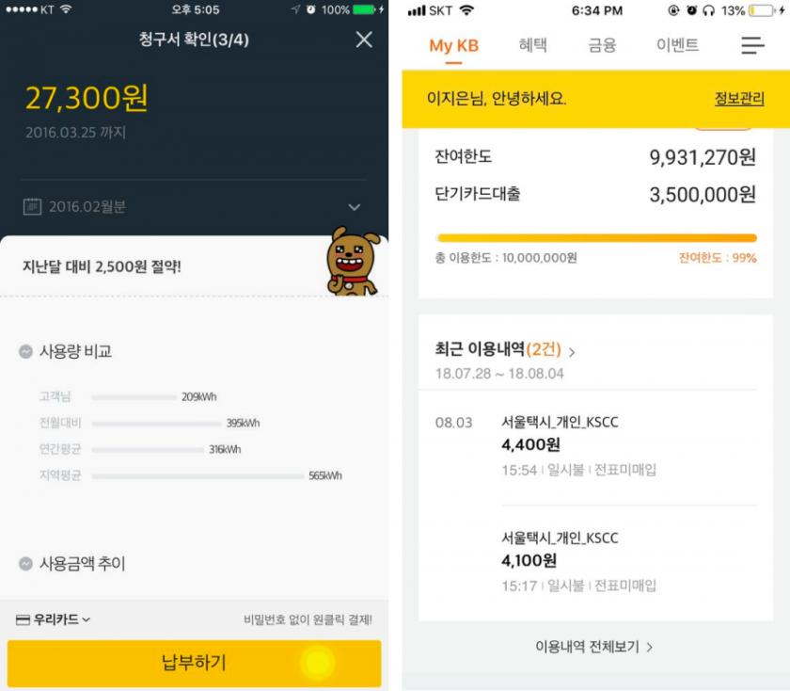Open the 이벤트 tab
This screenshot has width=790, height=691.
click(x=677, y=45)
